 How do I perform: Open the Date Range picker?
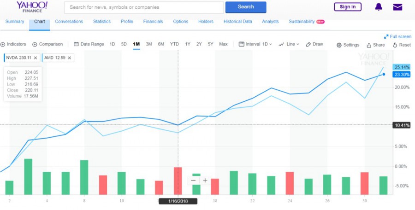coord(89,44)
